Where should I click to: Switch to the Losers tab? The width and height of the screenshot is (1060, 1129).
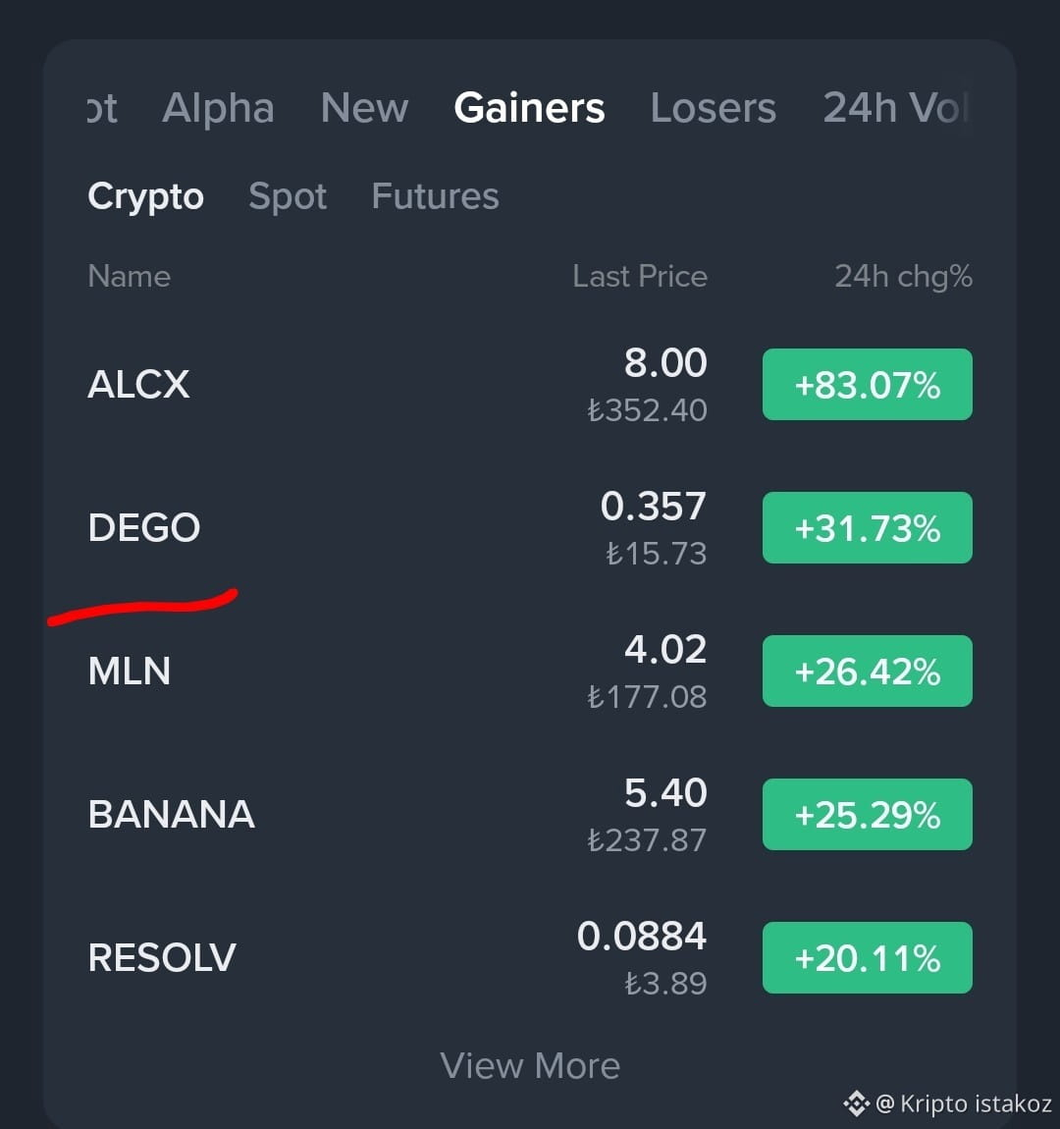click(x=714, y=109)
